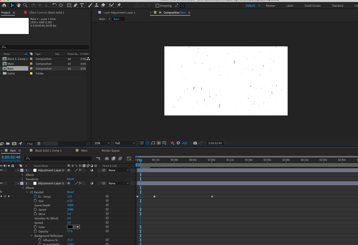Collapse the CC Rainfall effect group
The image size is (358, 245).
coord(27,192)
